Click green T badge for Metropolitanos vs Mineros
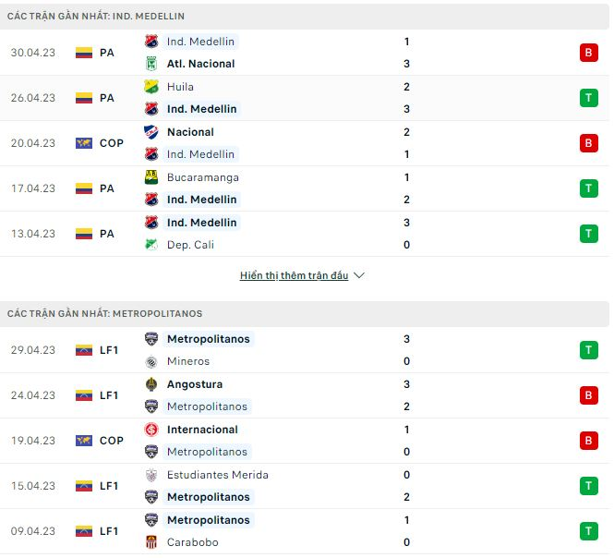This screenshot has width=614, height=558. (588, 350)
